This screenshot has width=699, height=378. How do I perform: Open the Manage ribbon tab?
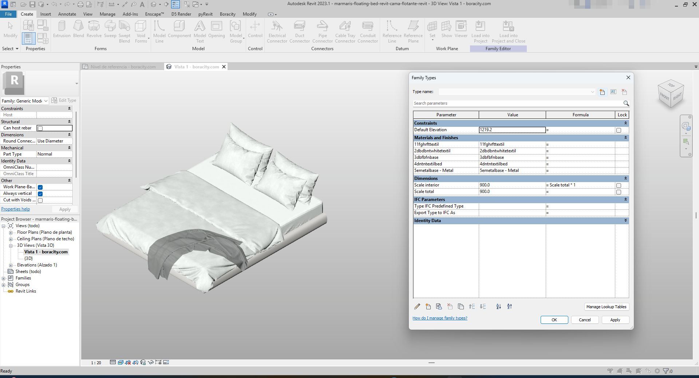[107, 14]
